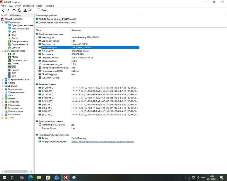Select AIDA64 v6.75.6100 root item
This screenshot has height=181, width=227.
(12, 19)
